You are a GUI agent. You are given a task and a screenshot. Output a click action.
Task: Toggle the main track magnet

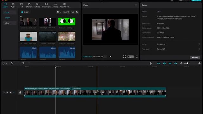159,63
